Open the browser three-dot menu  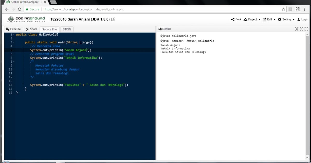[305, 9]
